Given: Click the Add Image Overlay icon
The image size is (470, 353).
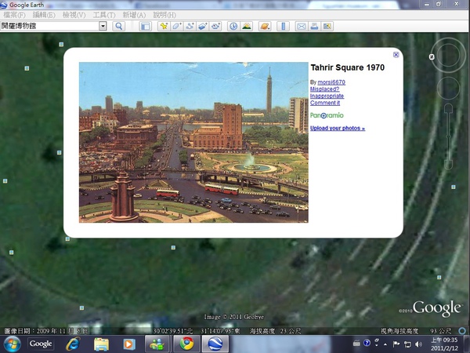Looking at the screenshot, I should click(202, 27).
